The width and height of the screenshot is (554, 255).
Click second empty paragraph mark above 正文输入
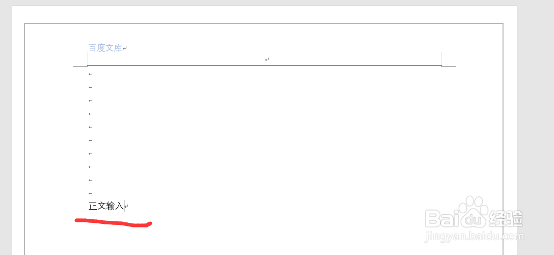tap(91, 180)
